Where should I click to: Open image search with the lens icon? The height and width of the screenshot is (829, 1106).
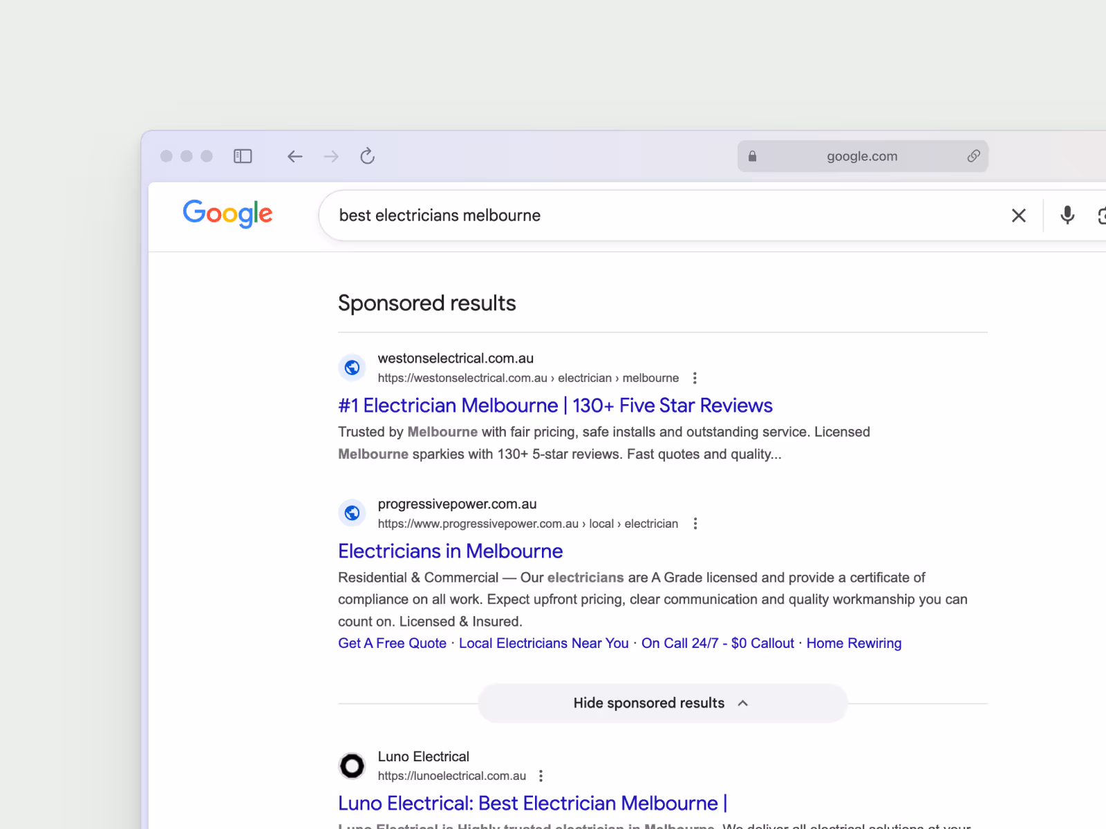click(x=1102, y=216)
